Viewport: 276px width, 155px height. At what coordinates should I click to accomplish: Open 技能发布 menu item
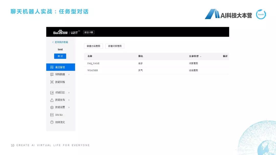(x=61, y=100)
